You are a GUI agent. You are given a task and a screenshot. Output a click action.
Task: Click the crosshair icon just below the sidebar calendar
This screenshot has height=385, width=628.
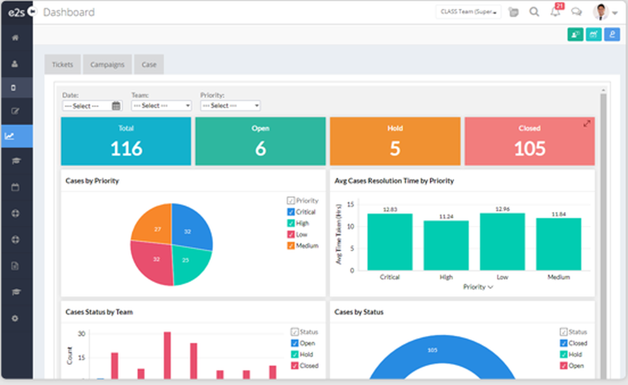pyautogui.click(x=15, y=213)
